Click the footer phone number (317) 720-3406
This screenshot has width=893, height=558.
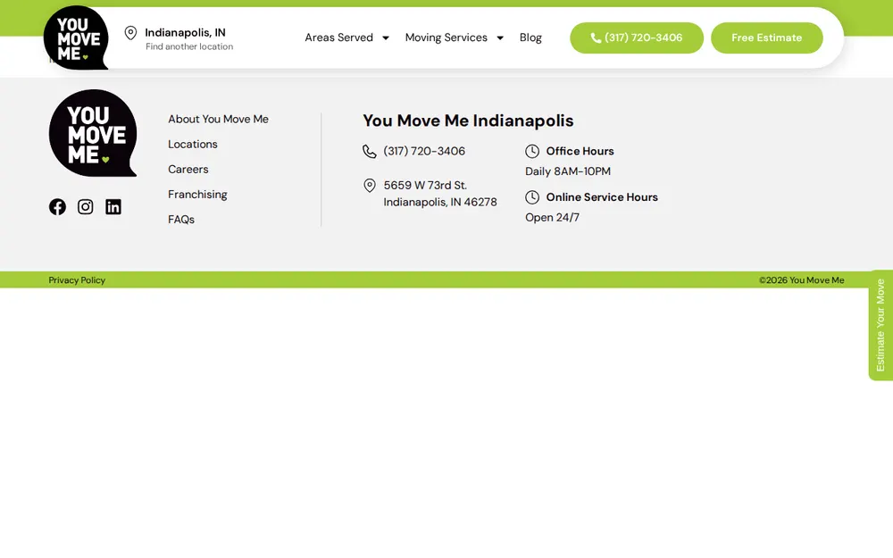point(424,151)
